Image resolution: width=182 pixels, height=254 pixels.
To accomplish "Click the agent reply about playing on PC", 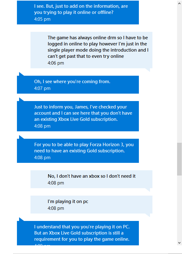I will [78, 233].
